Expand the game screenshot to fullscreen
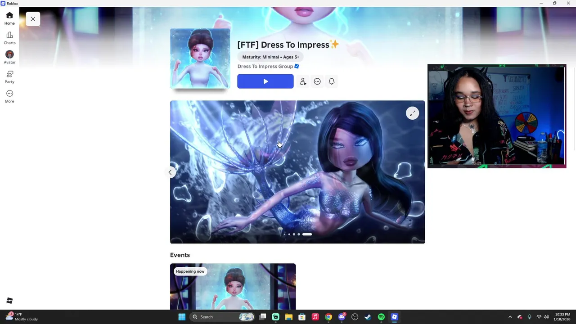This screenshot has width=576, height=324. click(412, 113)
